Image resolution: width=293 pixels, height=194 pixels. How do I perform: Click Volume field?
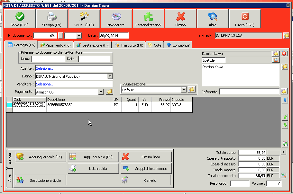[274, 183]
